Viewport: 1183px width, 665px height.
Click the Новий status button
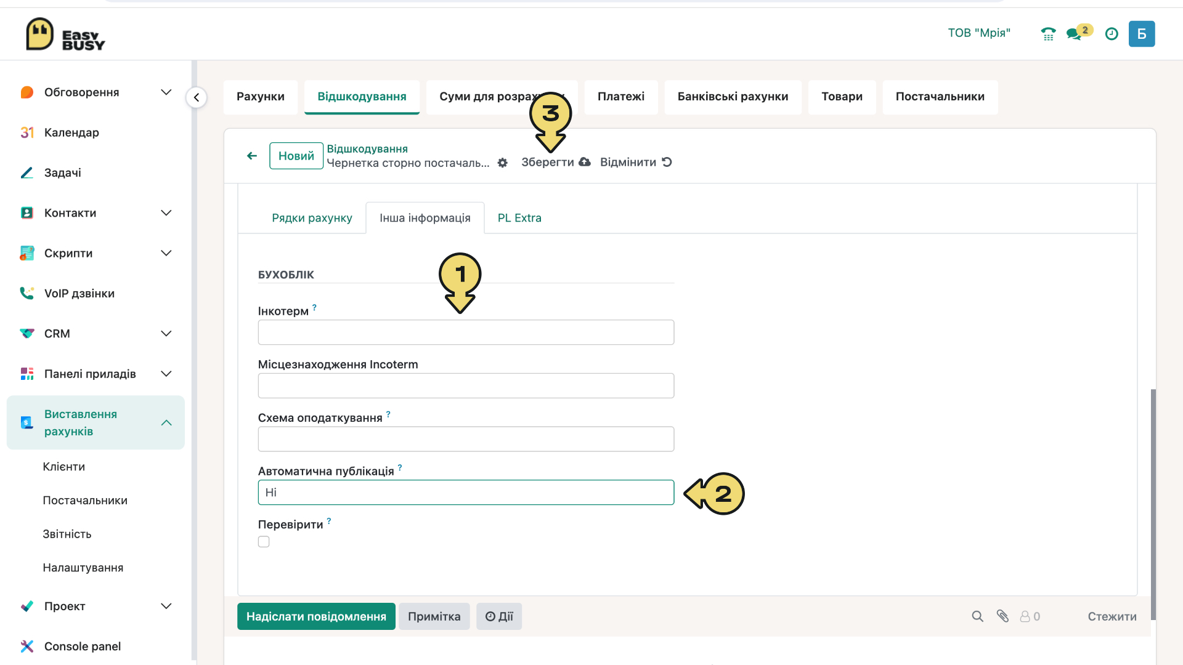[x=296, y=156]
